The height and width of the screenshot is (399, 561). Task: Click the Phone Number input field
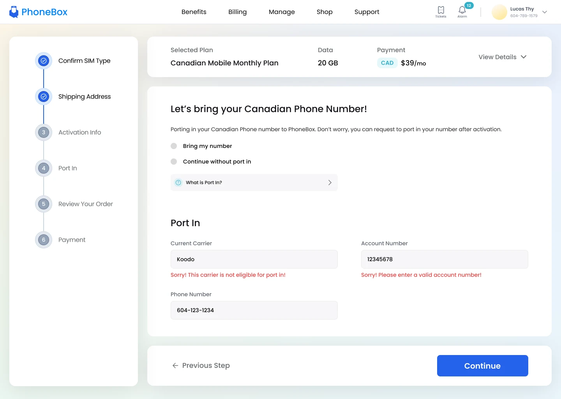coord(254,310)
